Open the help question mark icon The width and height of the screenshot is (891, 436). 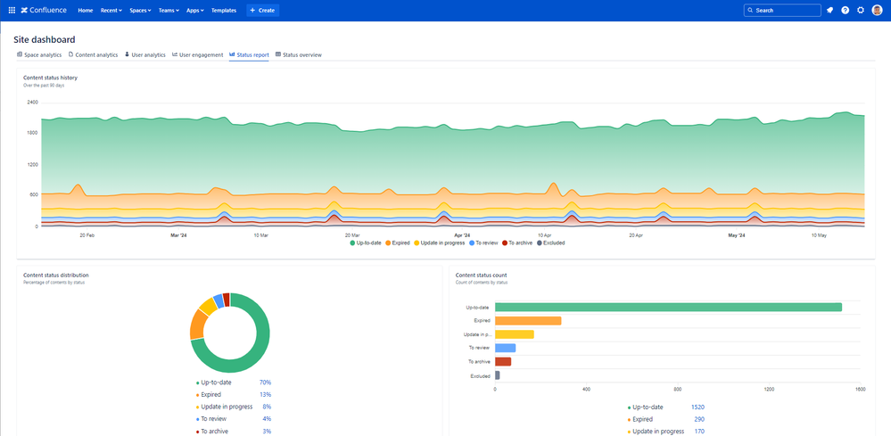845,10
